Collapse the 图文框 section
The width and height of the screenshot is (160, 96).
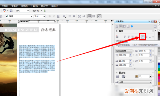pos(117,73)
